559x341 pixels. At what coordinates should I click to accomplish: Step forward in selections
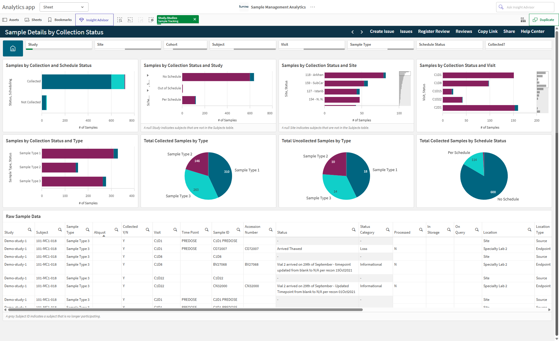[141, 20]
